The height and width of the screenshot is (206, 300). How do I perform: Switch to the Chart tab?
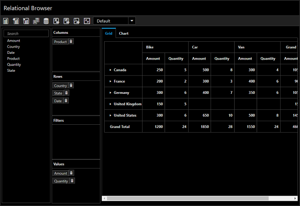pyautogui.click(x=123, y=33)
